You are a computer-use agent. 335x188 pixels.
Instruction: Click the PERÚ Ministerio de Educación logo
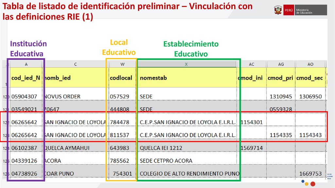coord(305,10)
